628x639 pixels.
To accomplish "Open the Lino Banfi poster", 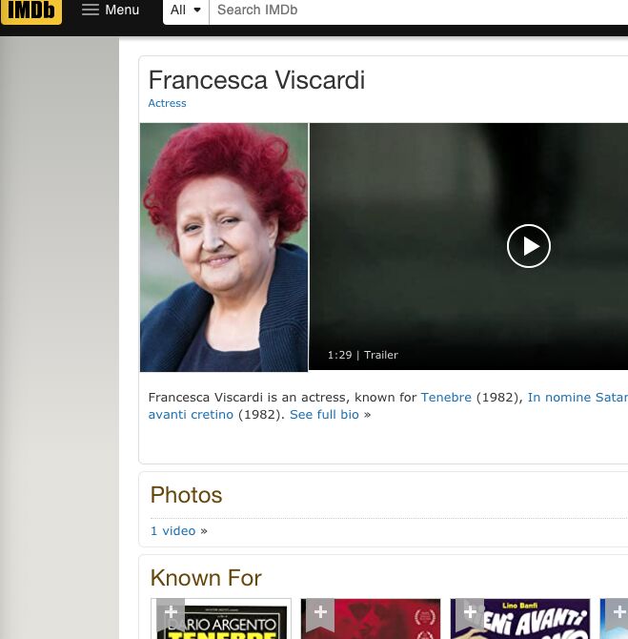I will point(520,619).
